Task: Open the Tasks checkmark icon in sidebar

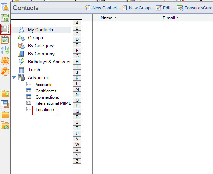Action: 5,40
